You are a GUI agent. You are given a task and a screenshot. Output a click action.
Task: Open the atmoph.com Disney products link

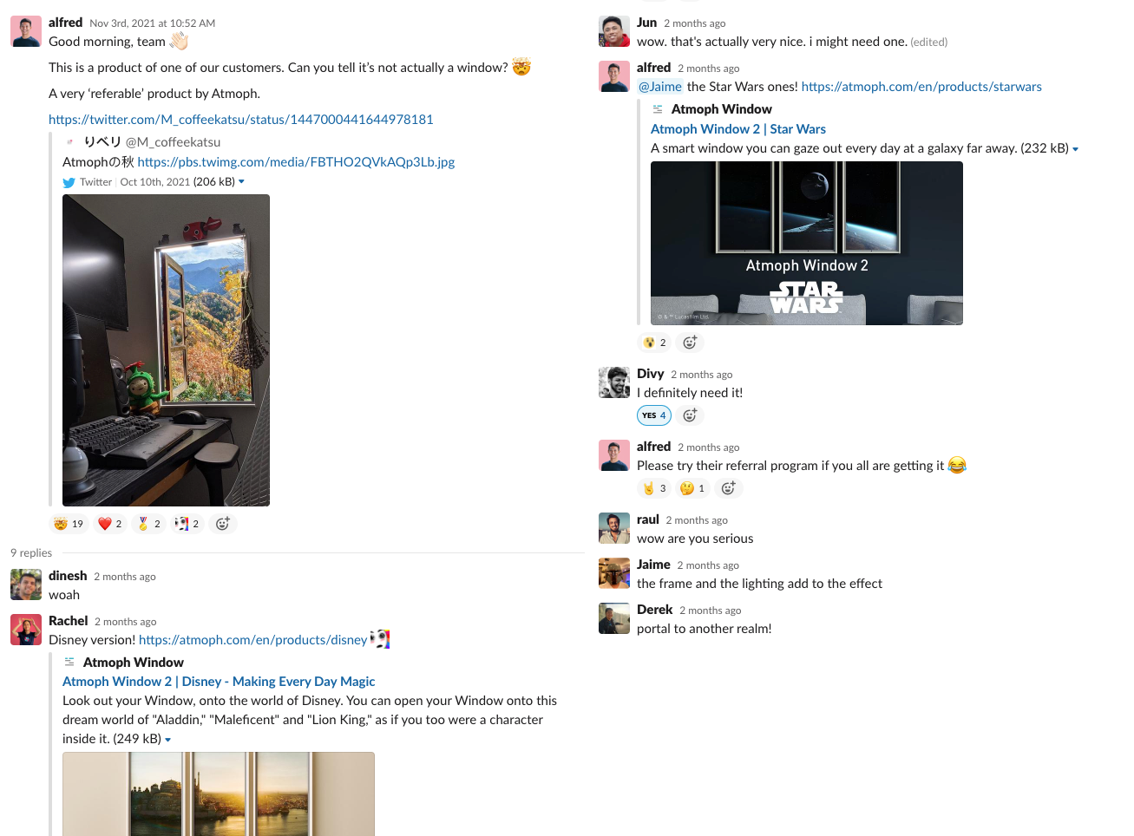253,640
